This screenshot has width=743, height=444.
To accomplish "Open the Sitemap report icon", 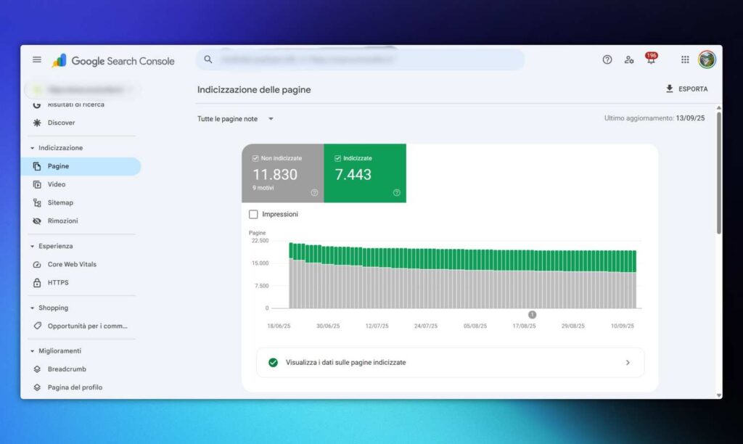I will (x=37, y=202).
